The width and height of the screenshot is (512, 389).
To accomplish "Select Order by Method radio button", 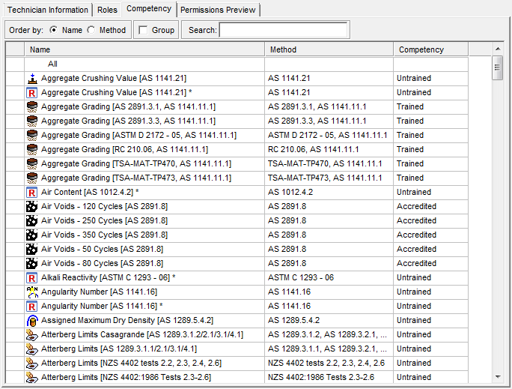I will pos(91,30).
